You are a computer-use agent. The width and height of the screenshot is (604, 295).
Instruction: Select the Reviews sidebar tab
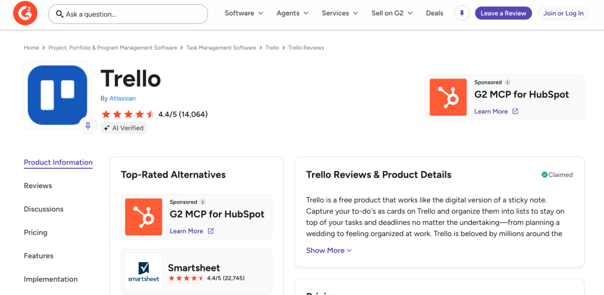[x=38, y=186]
